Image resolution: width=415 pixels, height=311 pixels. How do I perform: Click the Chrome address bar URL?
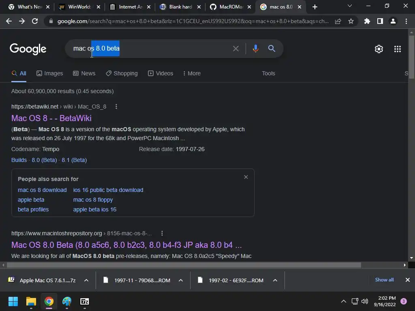193,21
